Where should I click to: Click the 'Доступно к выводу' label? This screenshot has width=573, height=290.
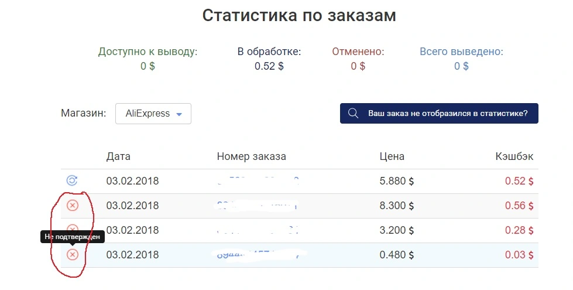tap(147, 52)
